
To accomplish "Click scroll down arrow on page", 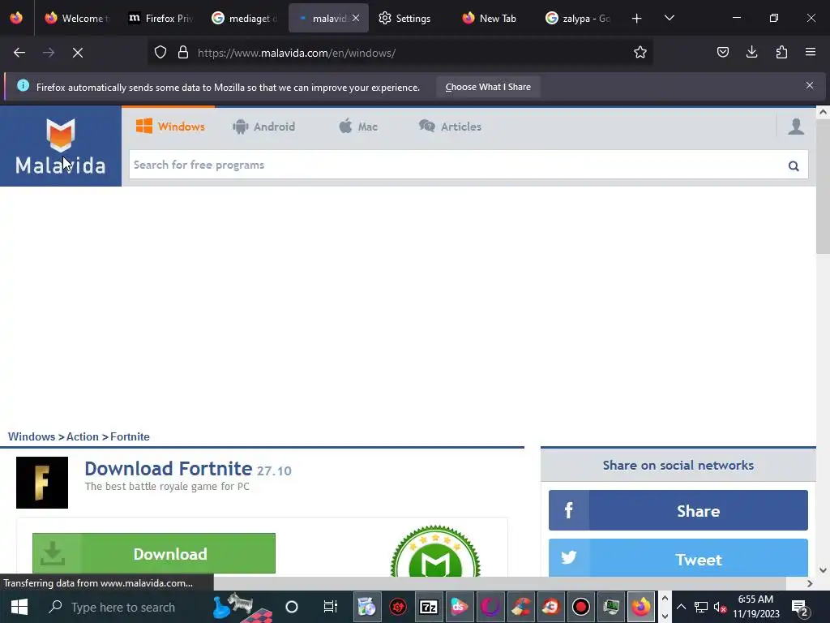I will coord(823,570).
